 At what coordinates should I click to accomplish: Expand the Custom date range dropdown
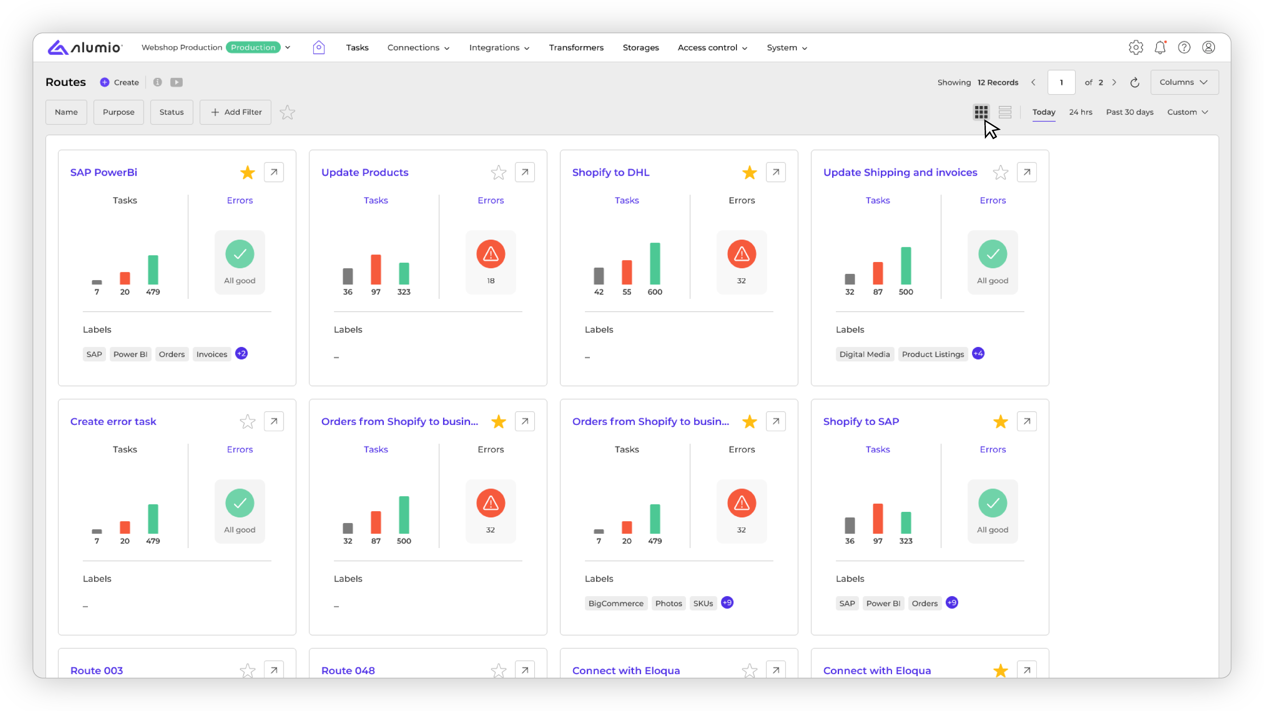coord(1187,112)
